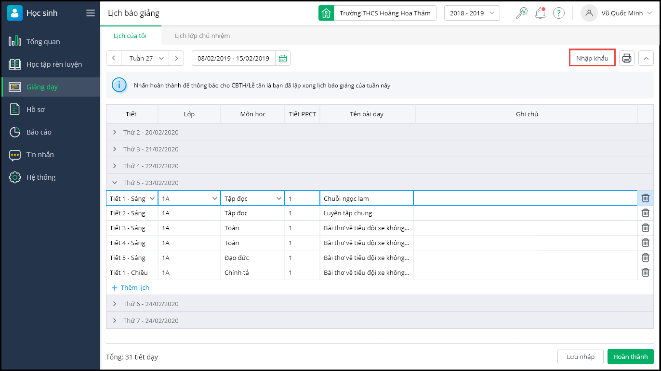Image resolution: width=661 pixels, height=371 pixels.
Task: Go to the previous week
Action: click(x=114, y=58)
